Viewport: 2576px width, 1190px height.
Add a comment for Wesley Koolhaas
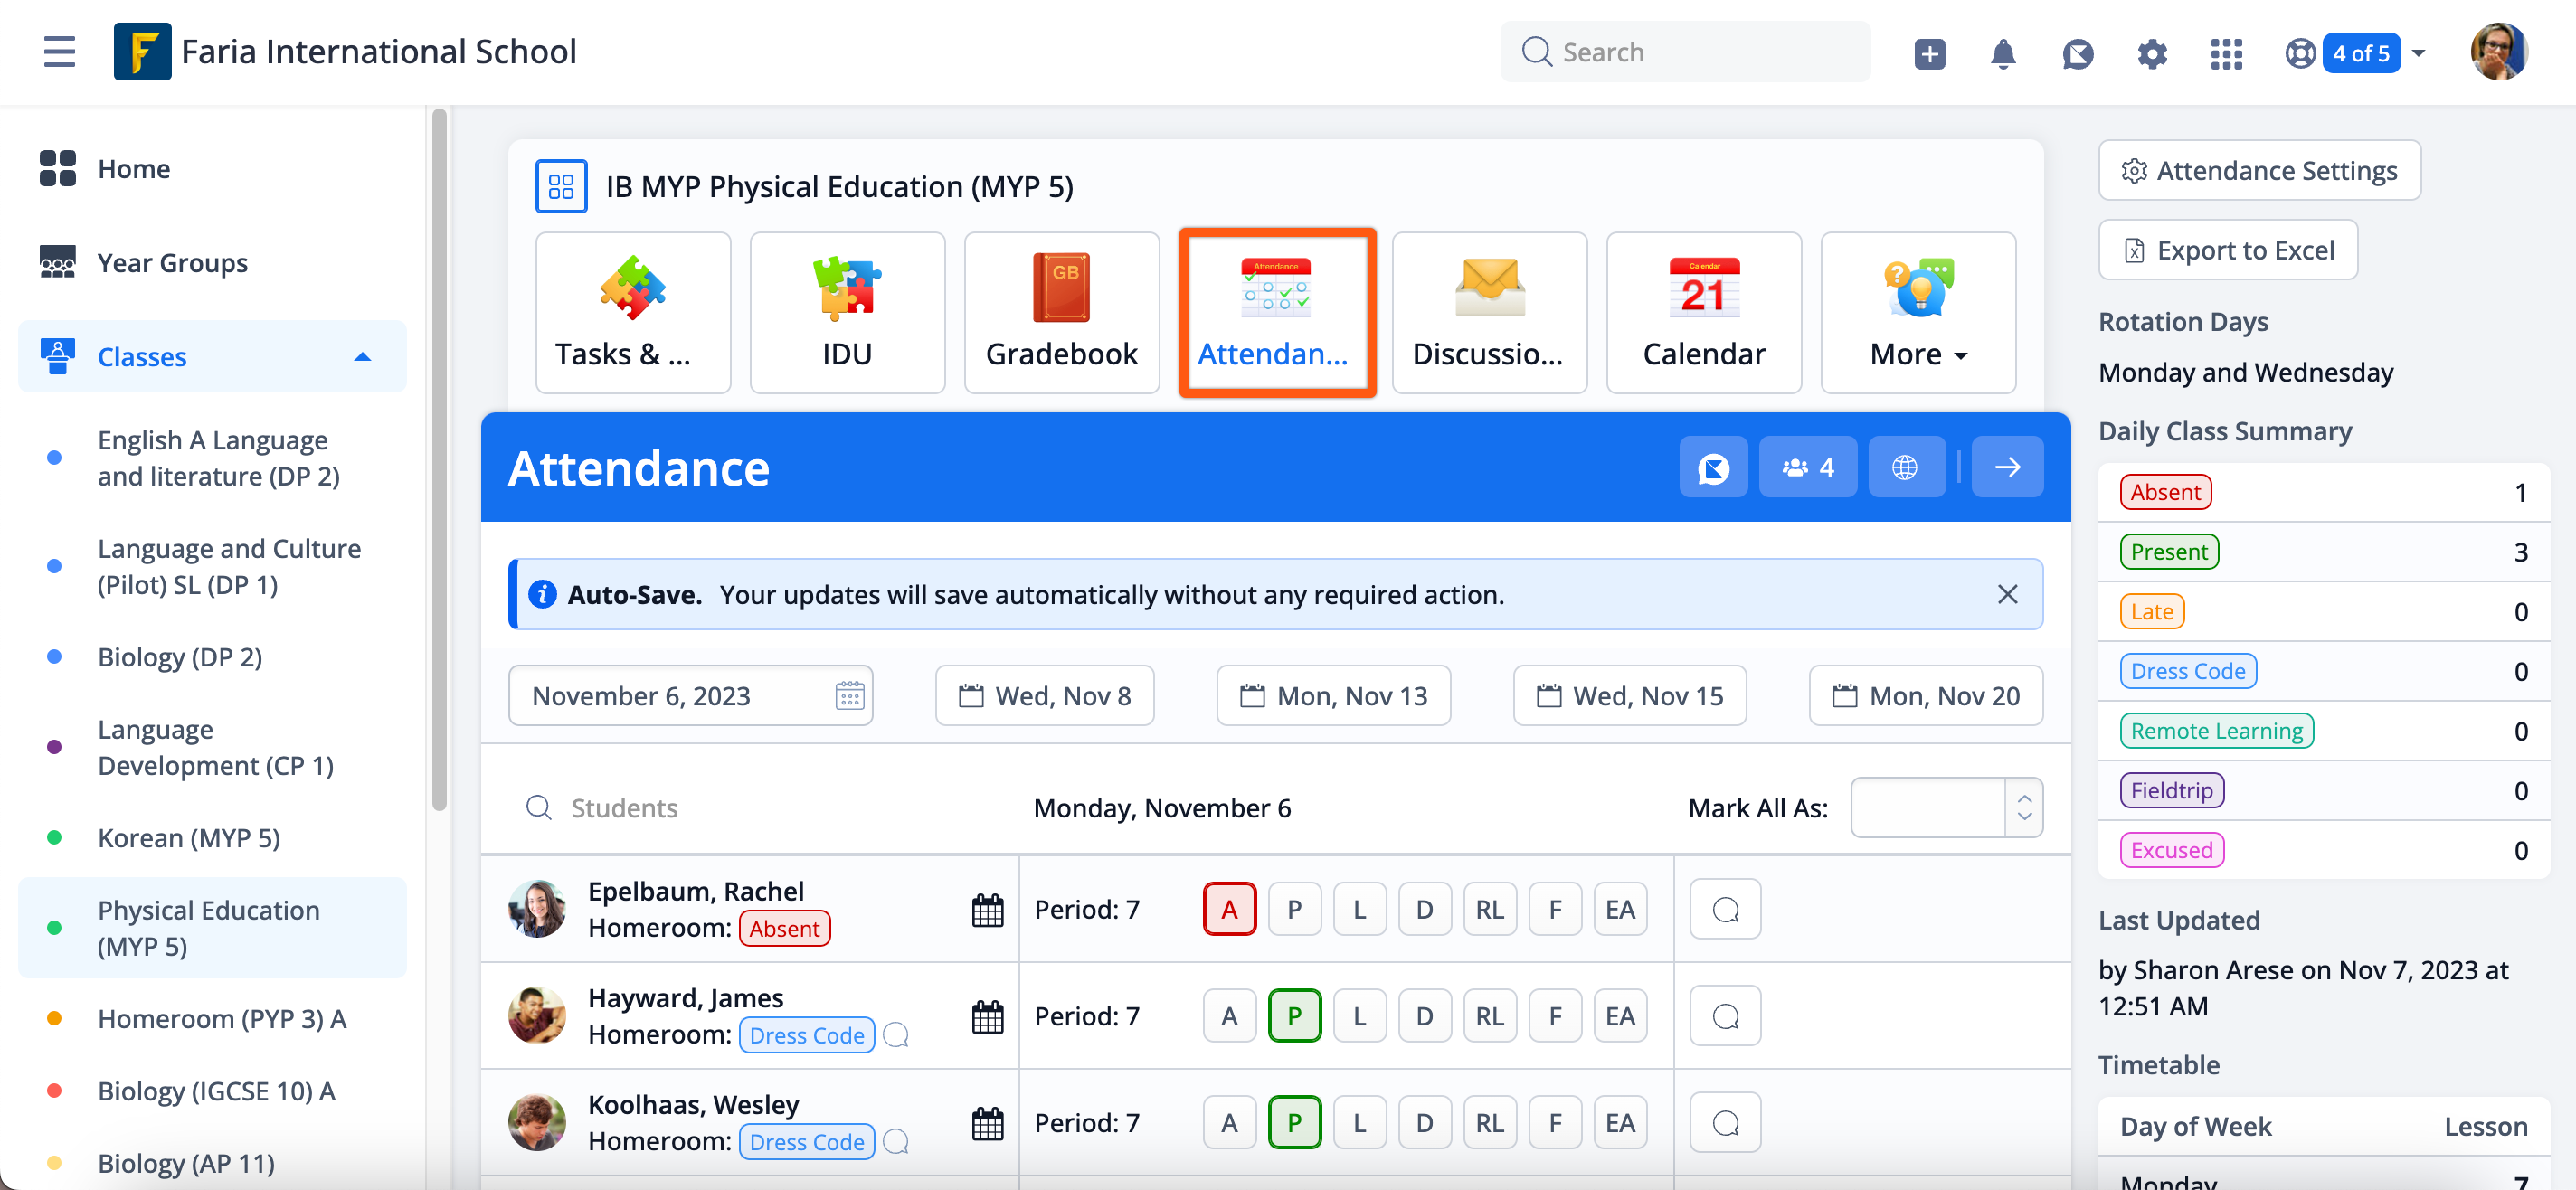[1725, 1123]
